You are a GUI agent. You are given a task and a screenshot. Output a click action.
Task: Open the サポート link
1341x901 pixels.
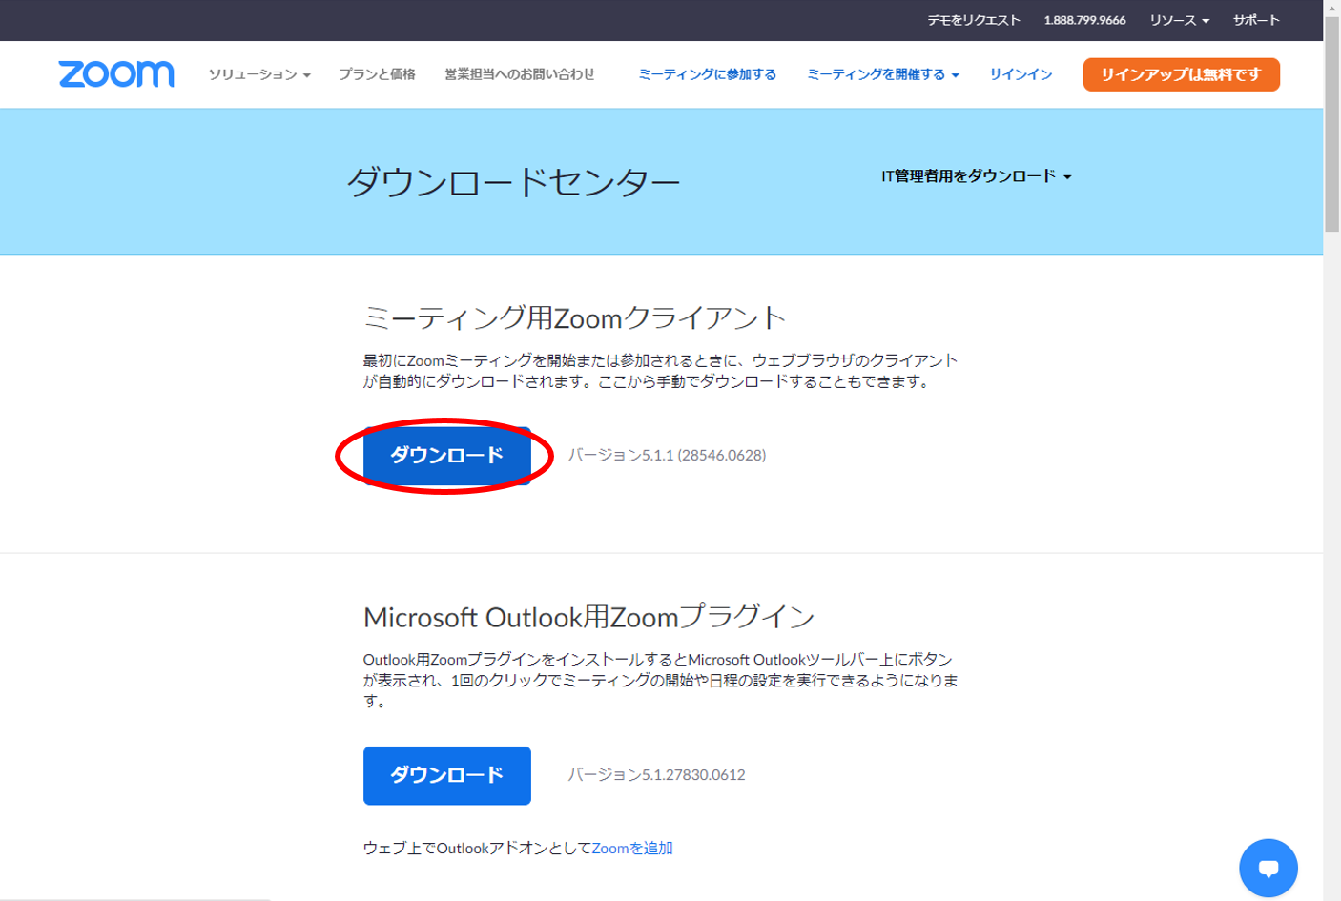coord(1256,20)
